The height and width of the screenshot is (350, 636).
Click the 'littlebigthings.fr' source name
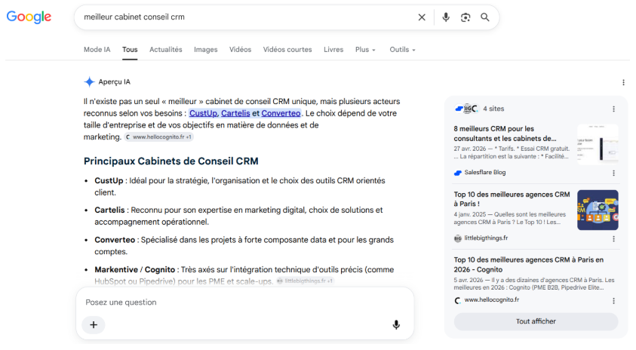pyautogui.click(x=486, y=238)
